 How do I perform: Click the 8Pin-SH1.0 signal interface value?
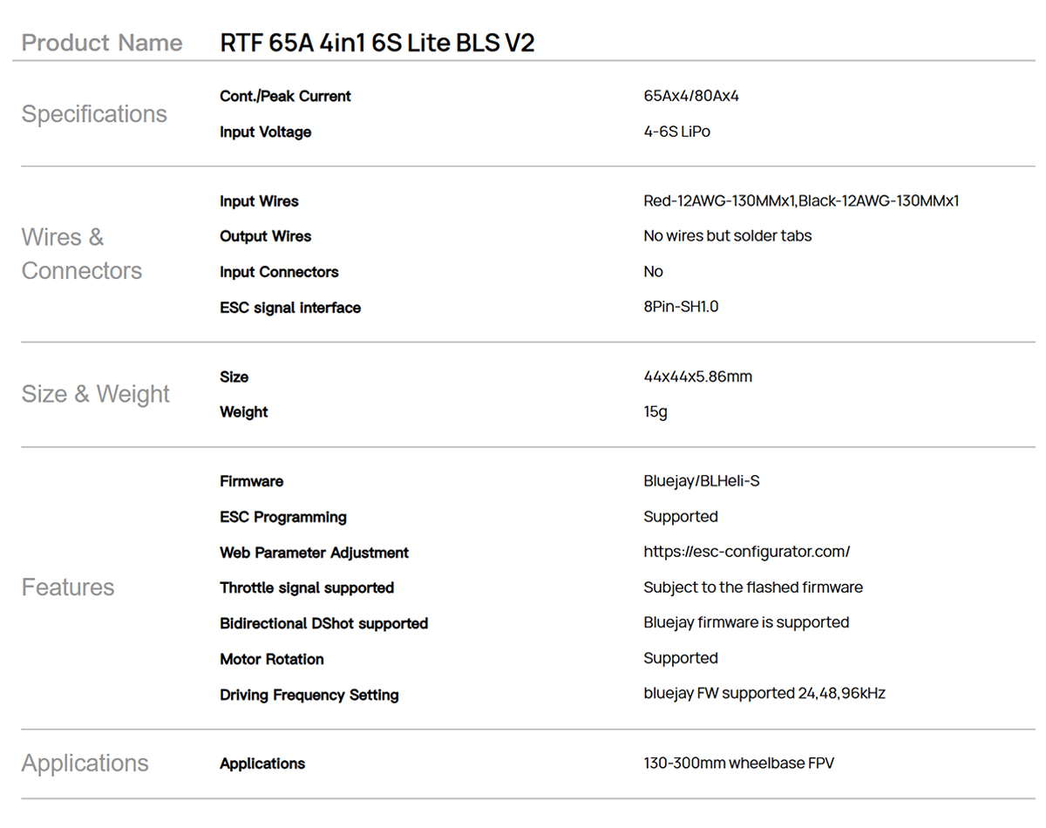[x=681, y=307]
